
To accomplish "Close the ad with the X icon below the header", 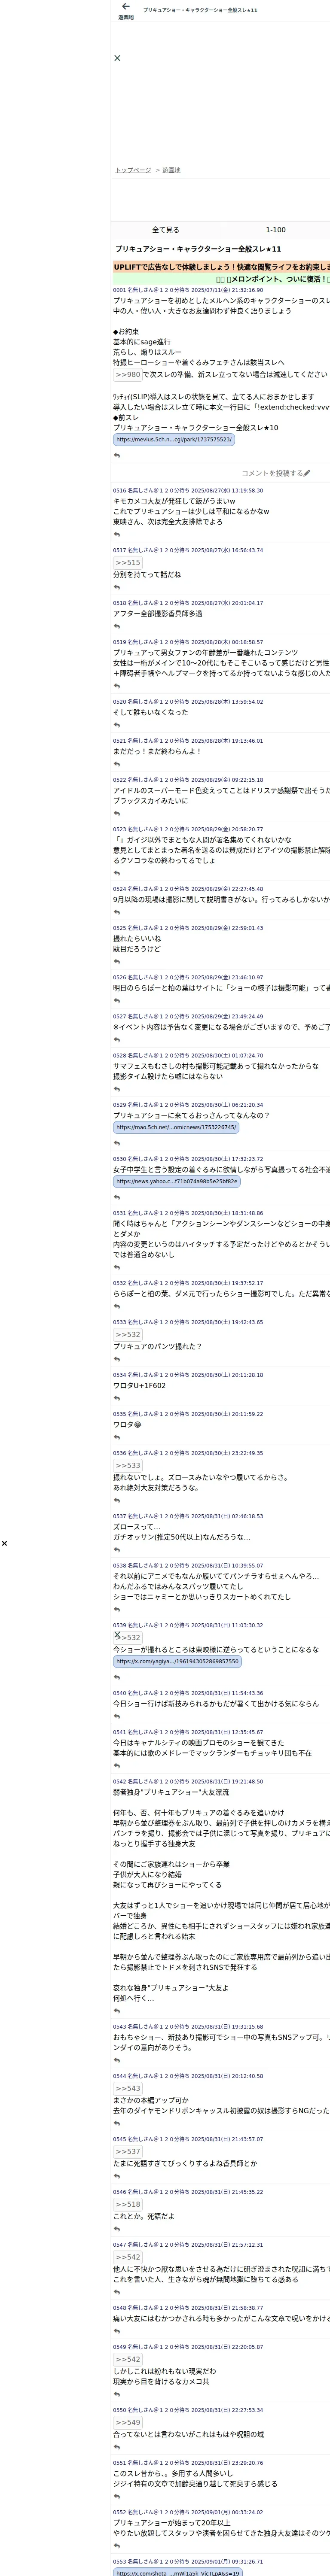I will tap(117, 58).
